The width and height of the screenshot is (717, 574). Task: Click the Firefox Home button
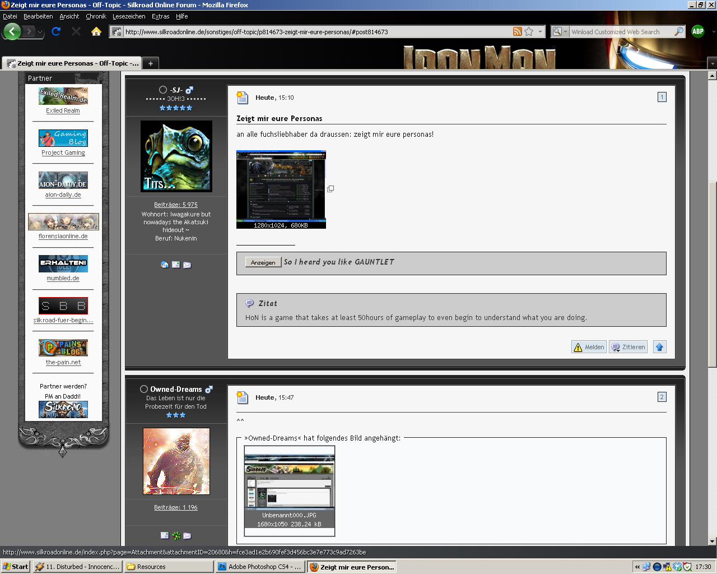point(96,31)
